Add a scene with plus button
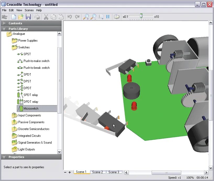214x181 pixels. click(70, 172)
